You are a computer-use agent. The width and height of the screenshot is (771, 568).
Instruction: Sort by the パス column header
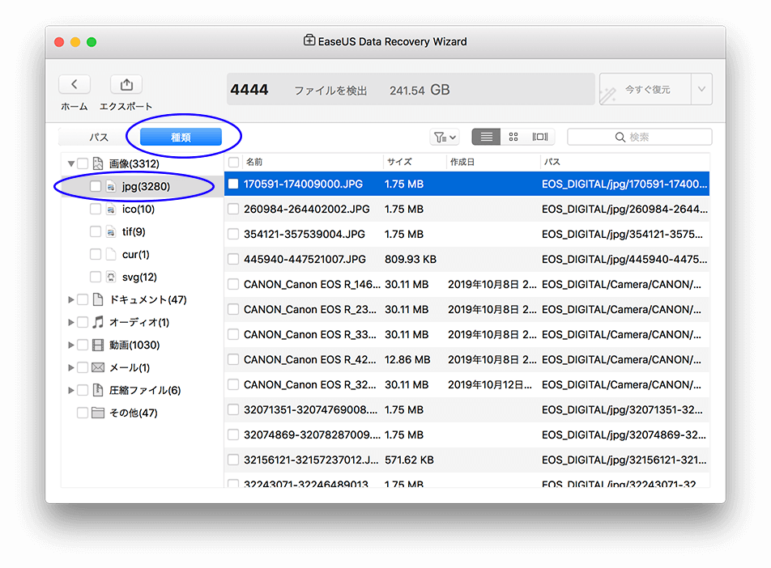click(x=624, y=162)
